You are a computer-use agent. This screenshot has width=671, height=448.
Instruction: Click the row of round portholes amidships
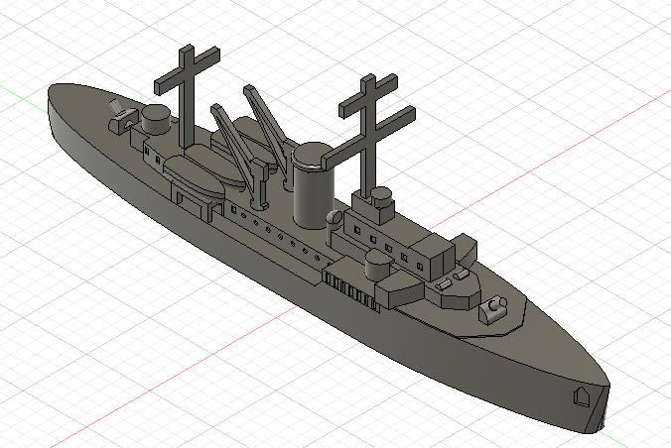274,233
